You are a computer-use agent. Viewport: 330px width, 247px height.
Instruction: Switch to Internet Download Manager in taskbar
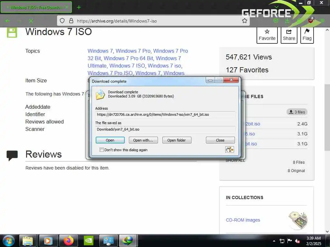tap(128, 241)
